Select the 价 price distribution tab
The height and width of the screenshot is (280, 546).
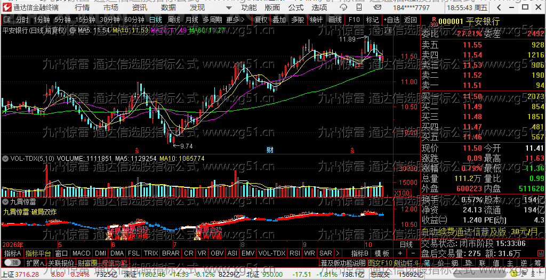441,262
